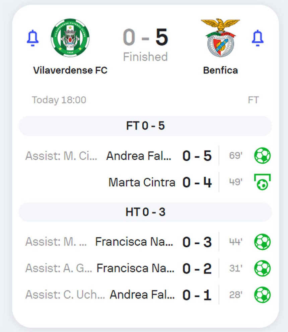
Task: Open scorer Marta Cintra's player page
Action: [142, 182]
